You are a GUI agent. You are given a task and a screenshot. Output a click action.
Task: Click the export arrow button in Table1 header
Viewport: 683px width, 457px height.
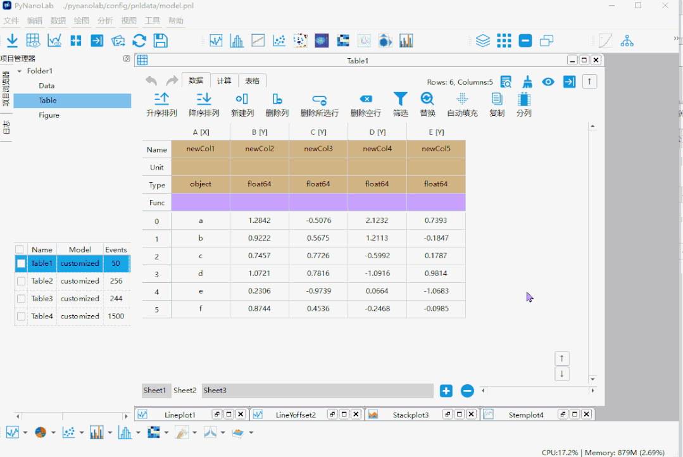569,82
